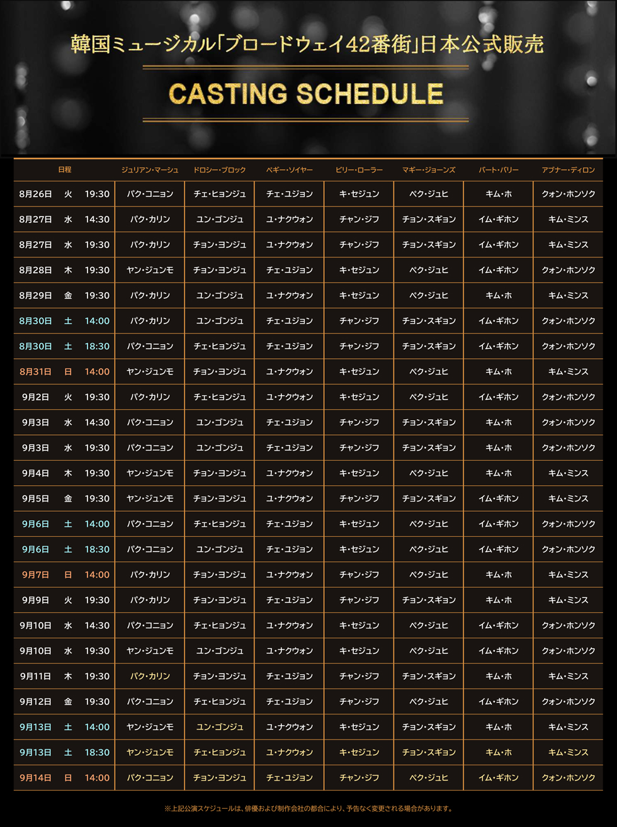The height and width of the screenshot is (827, 617).
Task: Click the "9月9日" date cell
Action: [x=35, y=600]
